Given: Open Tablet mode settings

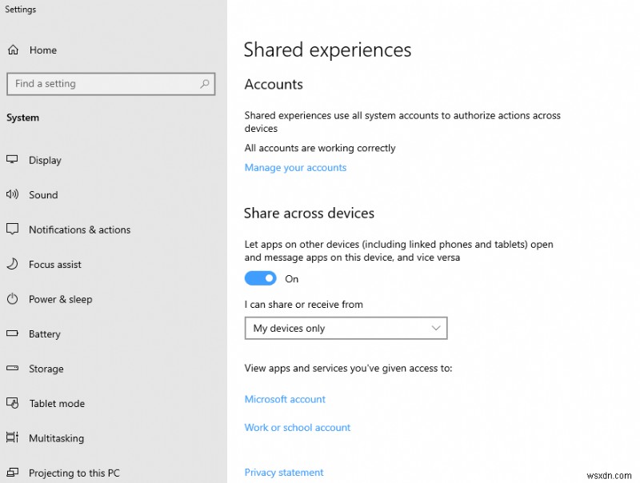Looking at the screenshot, I should [x=56, y=404].
